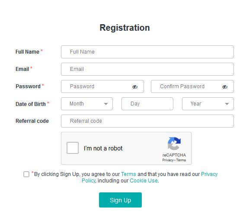Open the Terms link in agreement text
249x214 pixels.
click(x=128, y=174)
